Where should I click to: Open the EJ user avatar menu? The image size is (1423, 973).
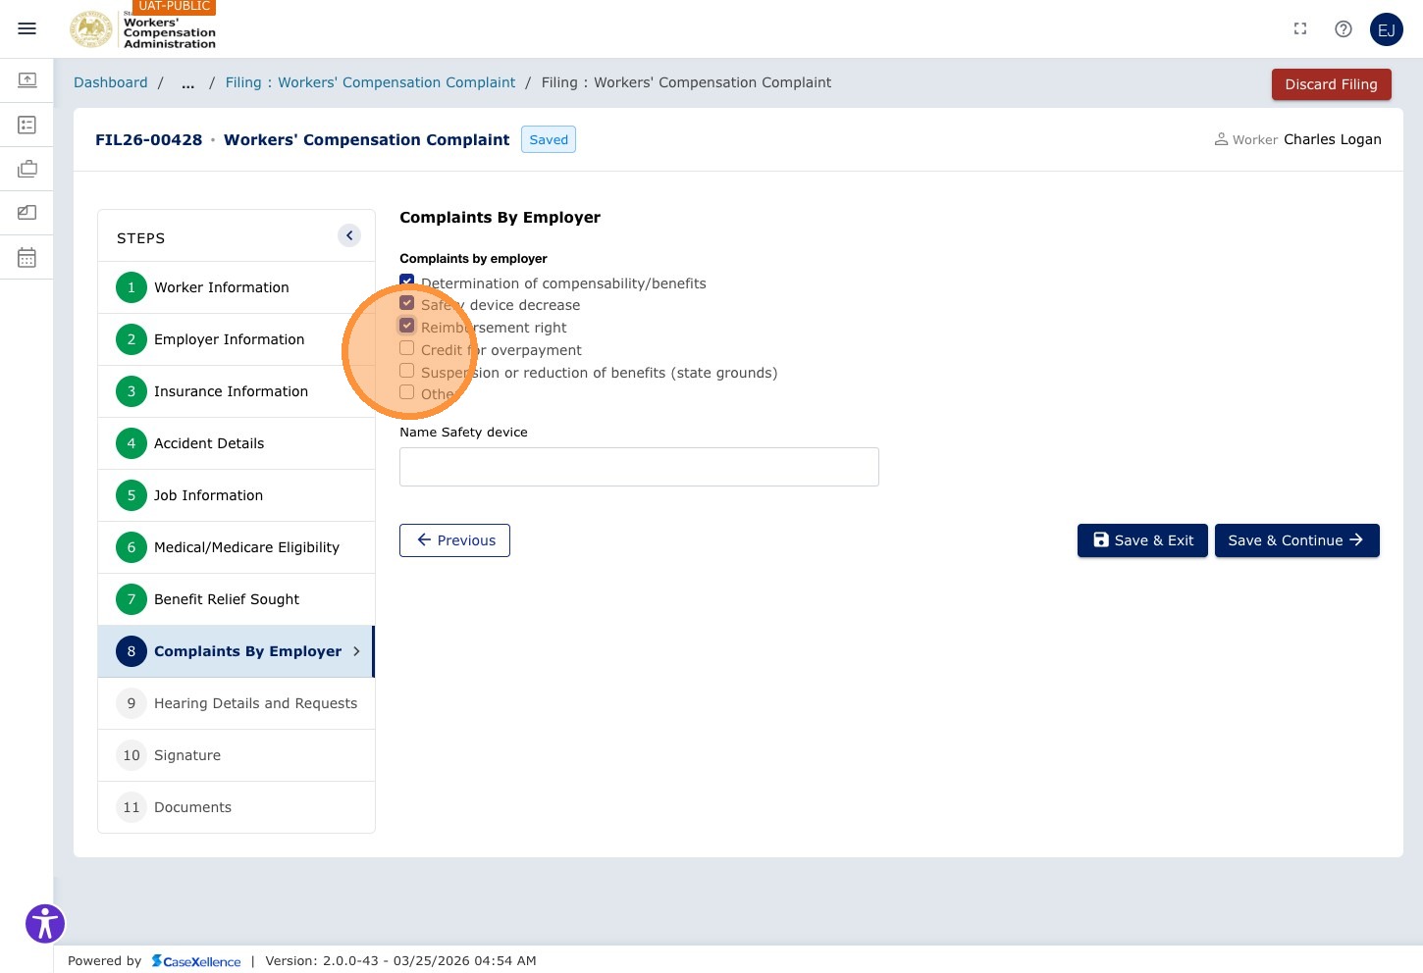click(1387, 29)
